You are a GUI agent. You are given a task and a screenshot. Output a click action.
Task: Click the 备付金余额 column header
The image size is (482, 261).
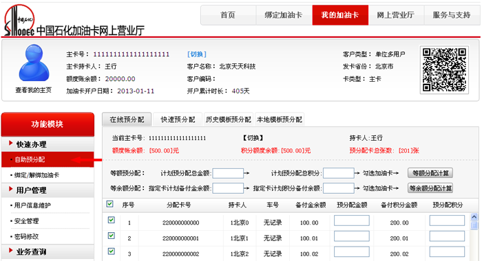click(311, 205)
